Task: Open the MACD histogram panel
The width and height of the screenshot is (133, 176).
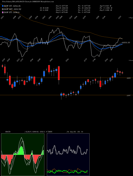Action: pyautogui.click(x=23, y=155)
